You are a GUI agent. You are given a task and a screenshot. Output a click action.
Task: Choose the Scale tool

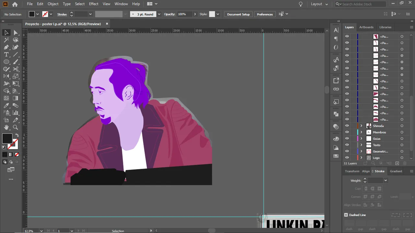[16, 76]
